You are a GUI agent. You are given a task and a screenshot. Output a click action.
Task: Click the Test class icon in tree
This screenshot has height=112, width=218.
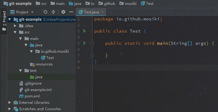click(x=43, y=58)
